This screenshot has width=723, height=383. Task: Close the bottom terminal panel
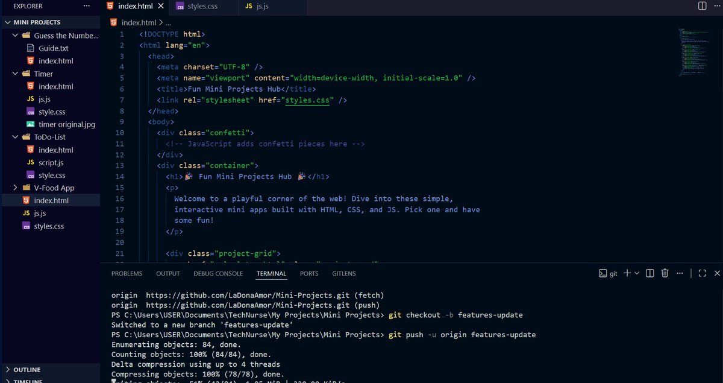(x=717, y=273)
